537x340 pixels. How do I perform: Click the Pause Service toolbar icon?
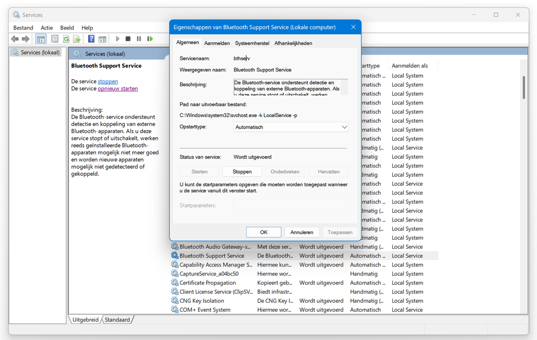(x=138, y=39)
